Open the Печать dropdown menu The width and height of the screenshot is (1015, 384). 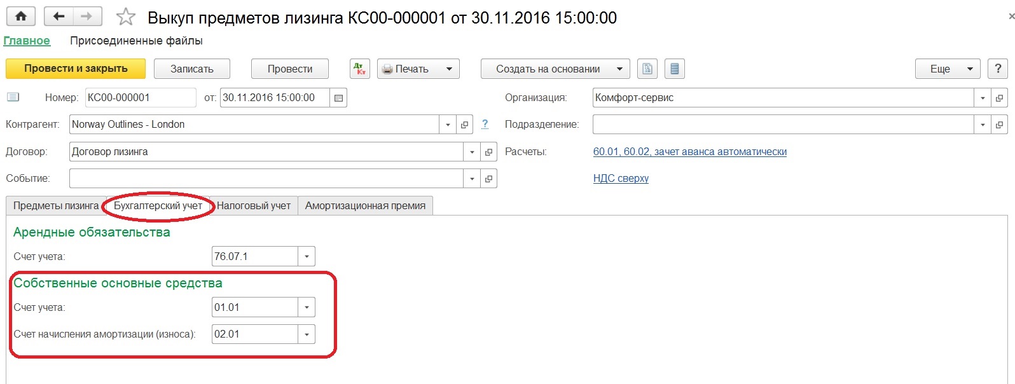418,69
